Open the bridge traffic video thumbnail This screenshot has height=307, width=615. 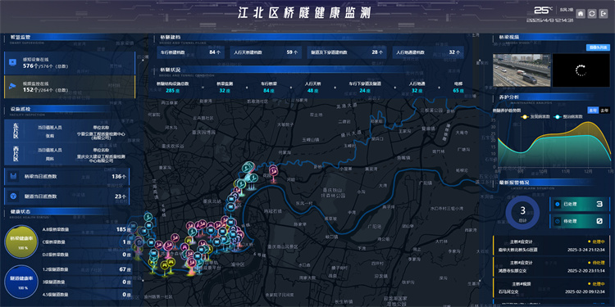click(x=521, y=70)
